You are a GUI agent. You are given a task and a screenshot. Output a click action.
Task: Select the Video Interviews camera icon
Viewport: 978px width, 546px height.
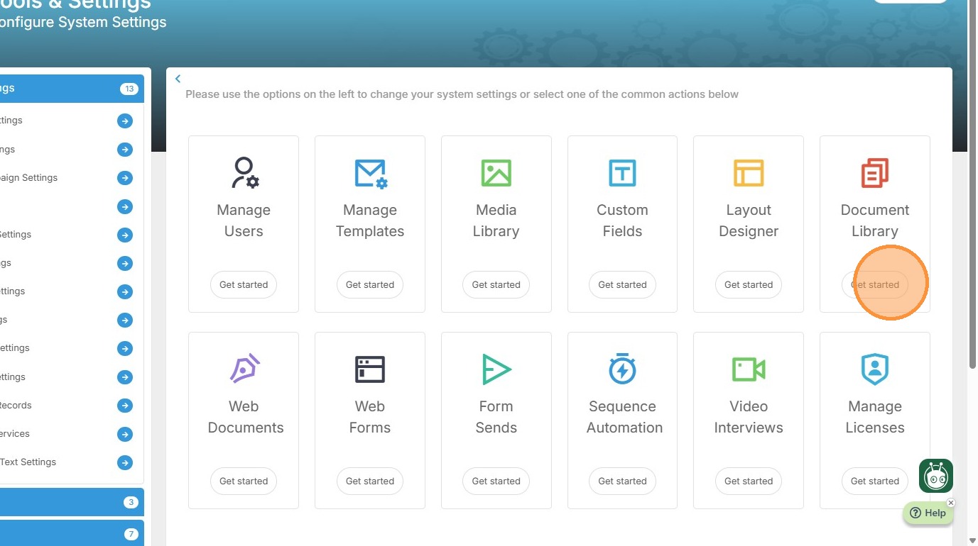pyautogui.click(x=749, y=369)
